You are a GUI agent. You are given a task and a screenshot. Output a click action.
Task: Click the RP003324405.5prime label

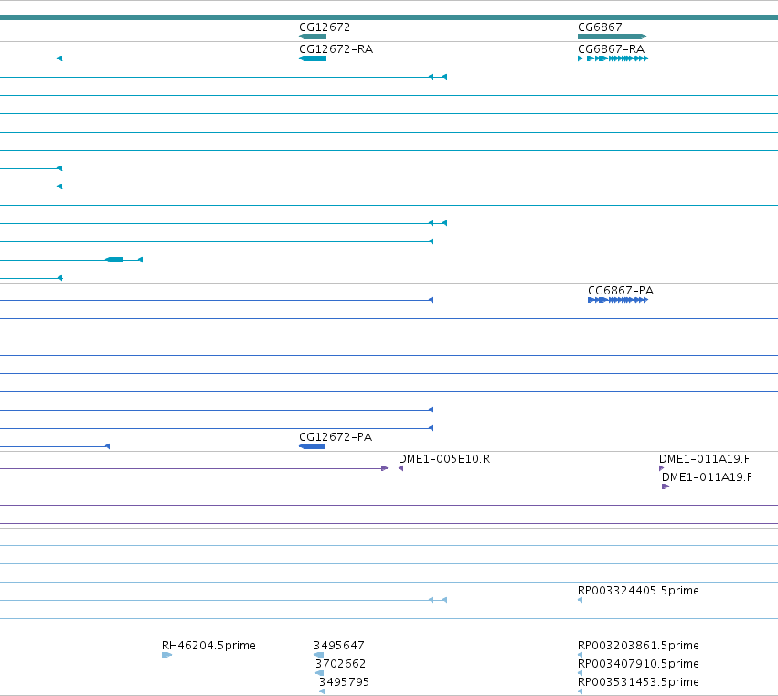point(638,590)
